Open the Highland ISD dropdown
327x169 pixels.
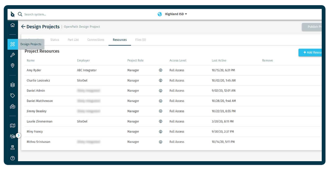coord(176,14)
